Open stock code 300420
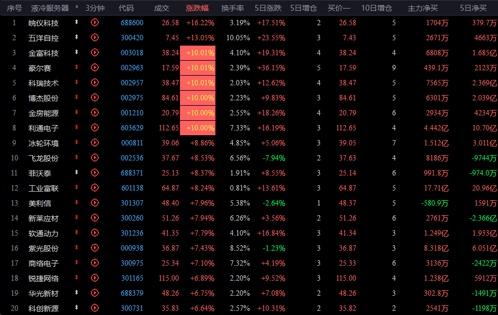Screen dimensions: 498x315 click(x=132, y=38)
